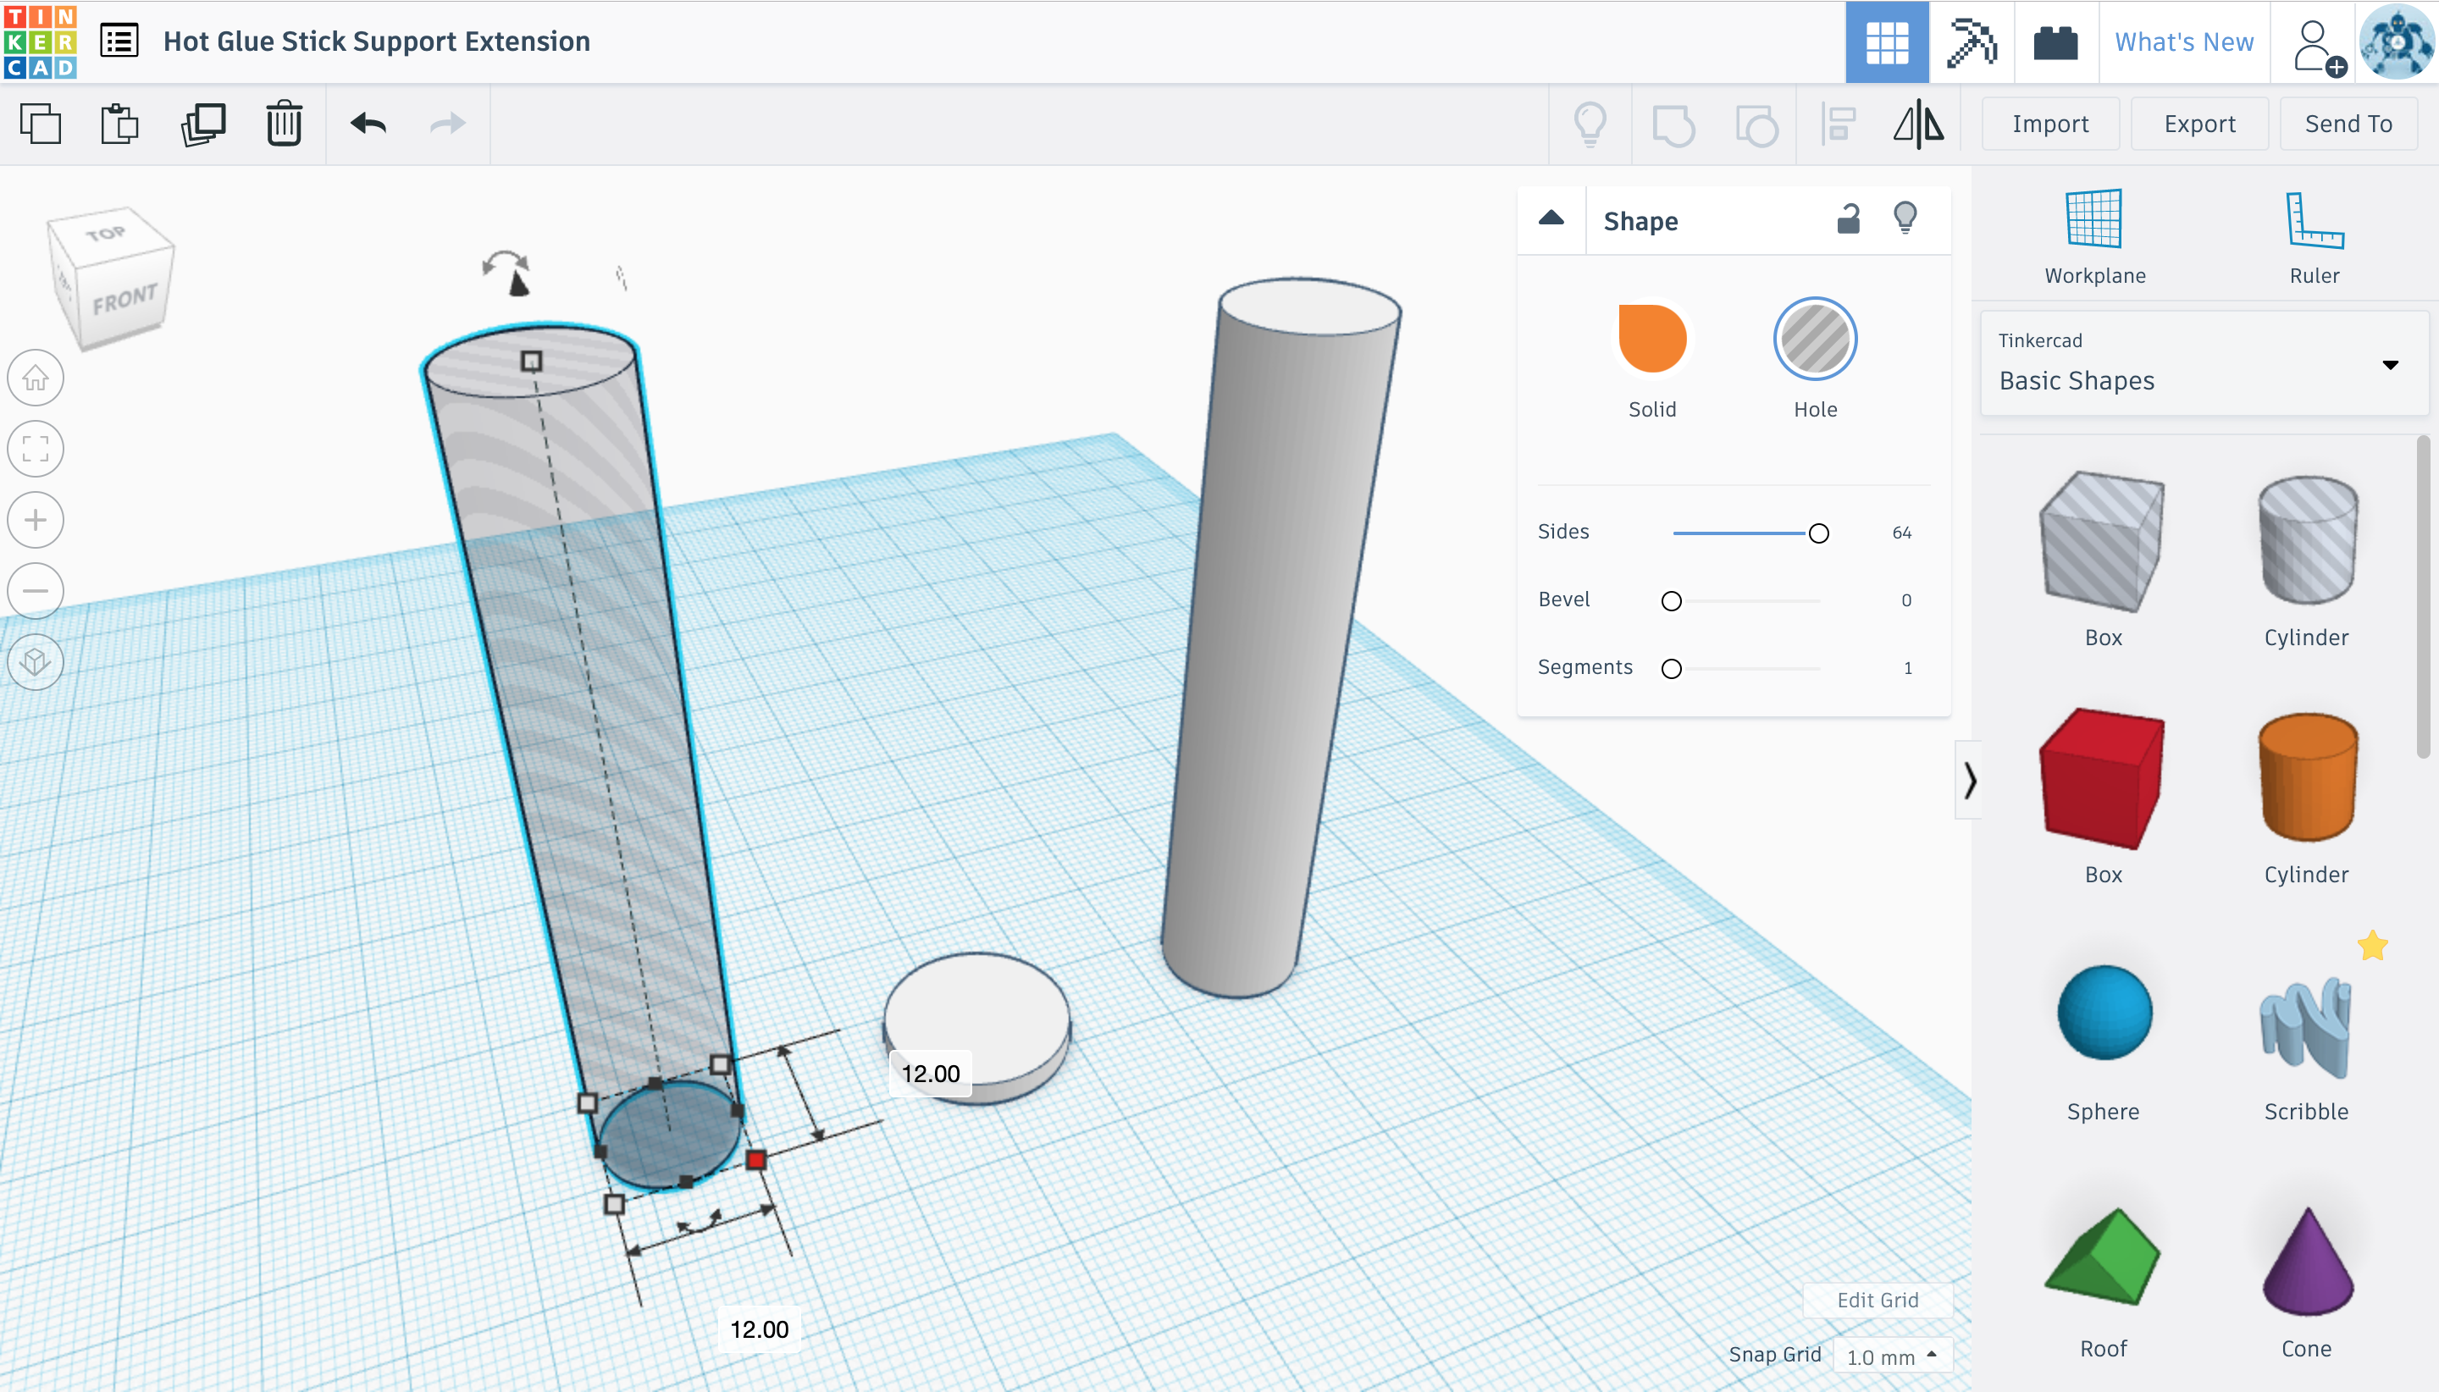Delete selection with the trash icon
This screenshot has height=1392, width=2439.
(x=284, y=124)
